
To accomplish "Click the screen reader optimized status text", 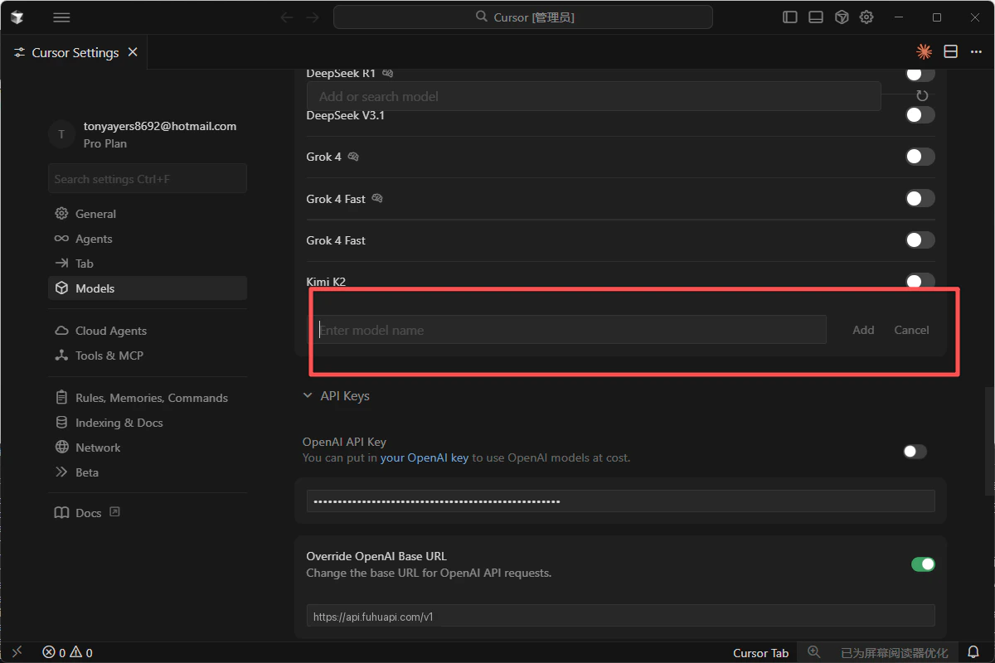I will [x=895, y=653].
